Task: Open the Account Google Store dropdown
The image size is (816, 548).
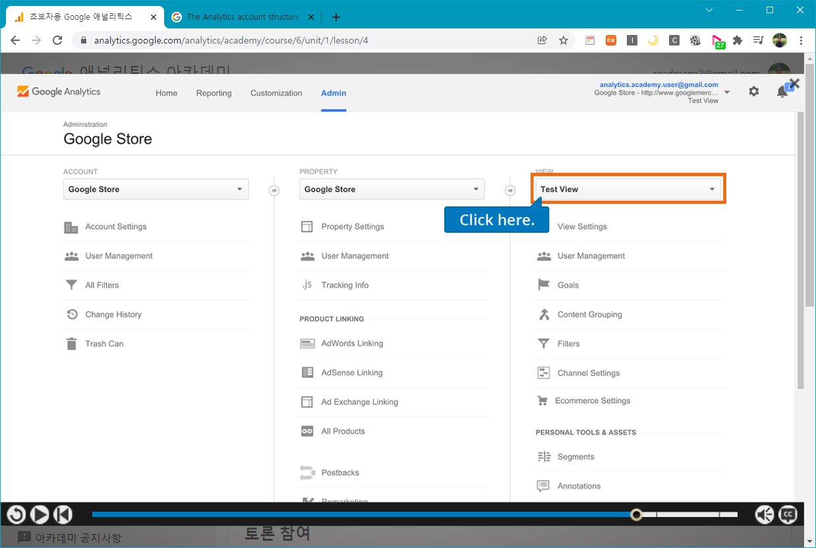Action: [156, 189]
